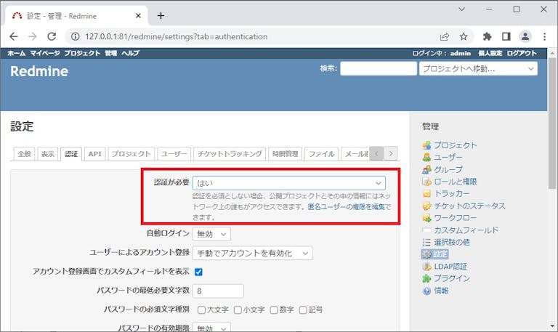Viewport: 558px width, 332px height.
Task: Share this page via share icon
Action: [445, 36]
